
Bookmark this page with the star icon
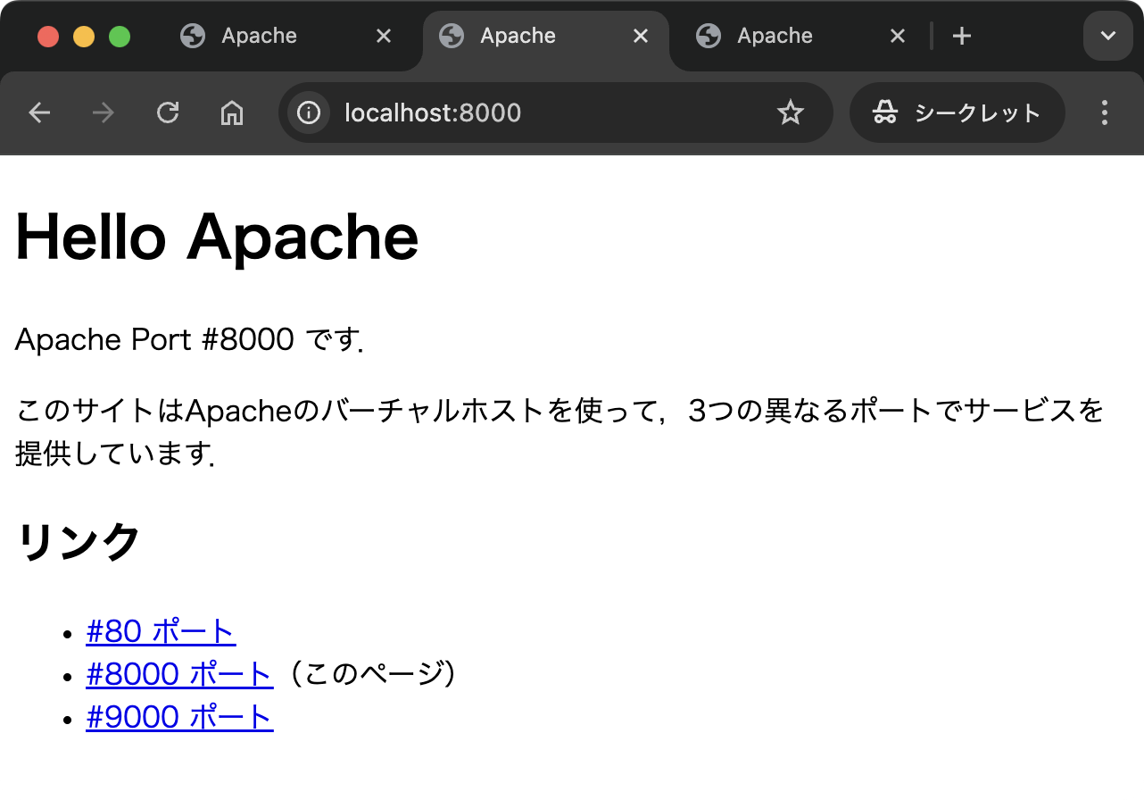[x=791, y=112]
